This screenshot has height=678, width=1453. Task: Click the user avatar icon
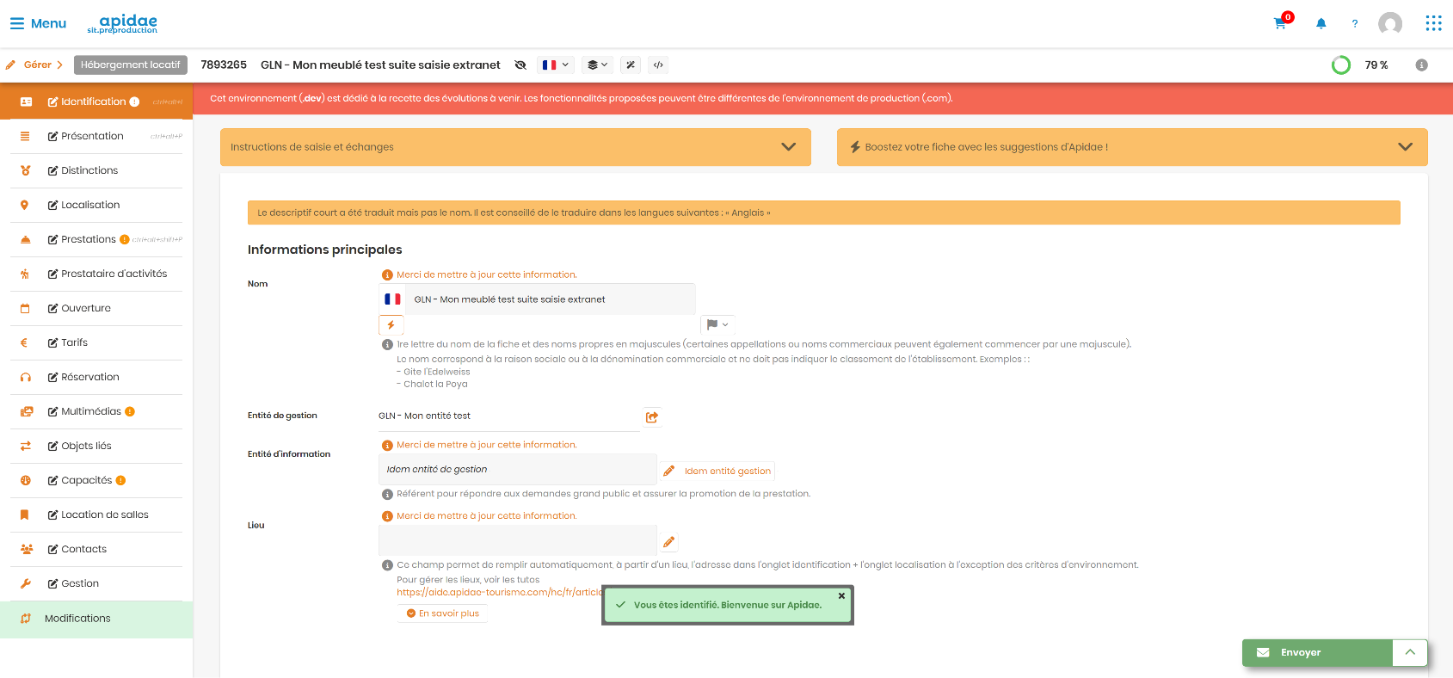1390,24
